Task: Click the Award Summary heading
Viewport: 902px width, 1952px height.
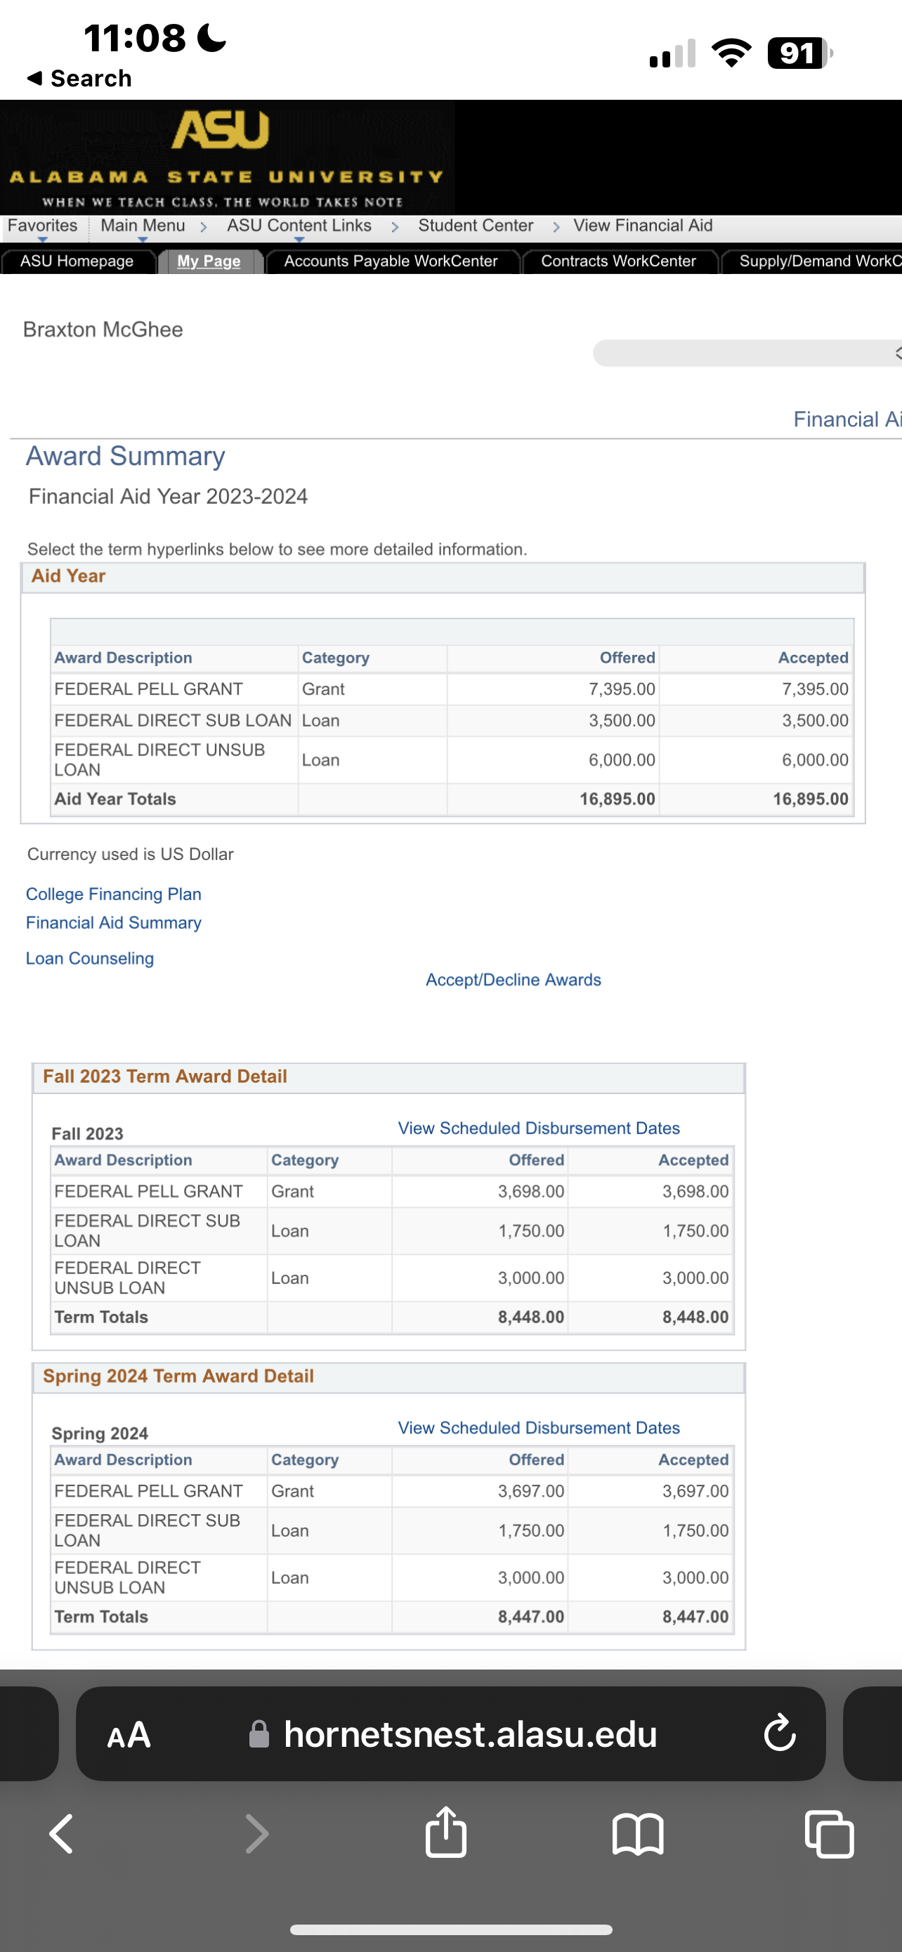Action: [126, 456]
